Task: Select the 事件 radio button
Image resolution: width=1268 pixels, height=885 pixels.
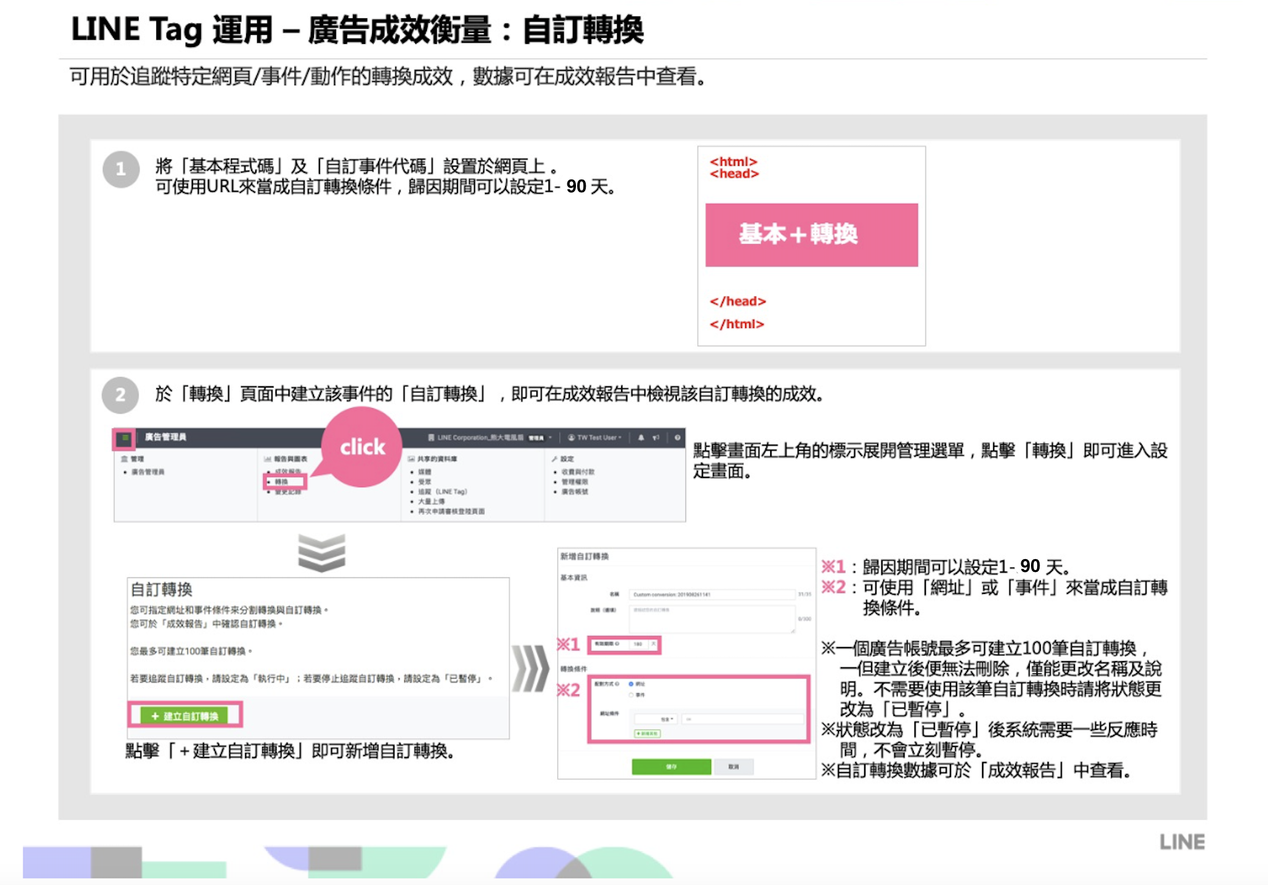Action: click(x=631, y=695)
